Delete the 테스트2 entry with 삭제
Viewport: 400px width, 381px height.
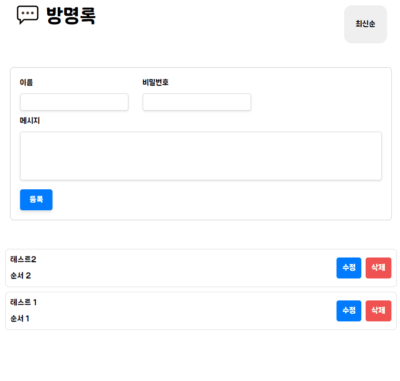coord(378,268)
